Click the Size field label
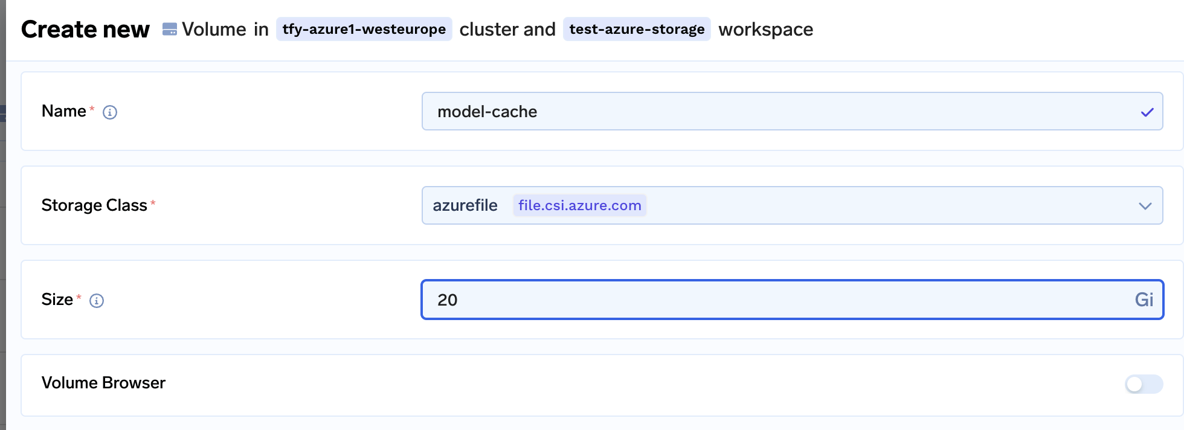Screen dimensions: 1184x430 pos(57,300)
